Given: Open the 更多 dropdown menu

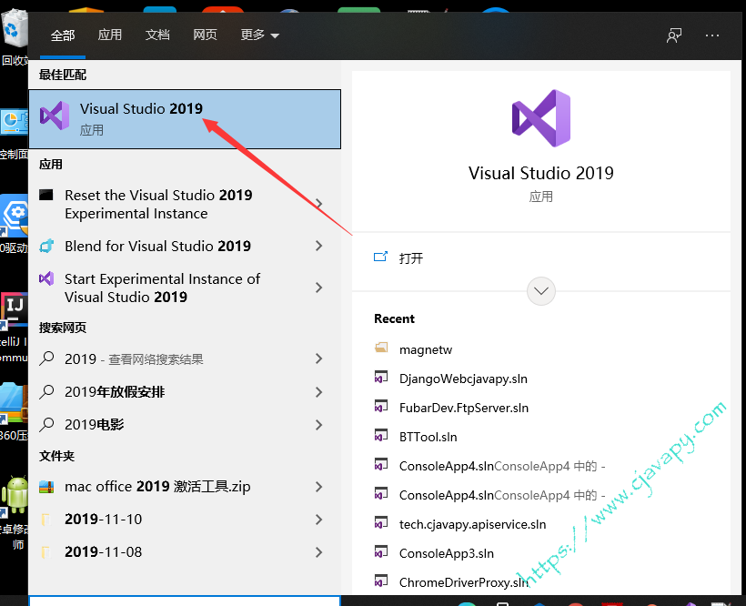Looking at the screenshot, I should tap(260, 35).
